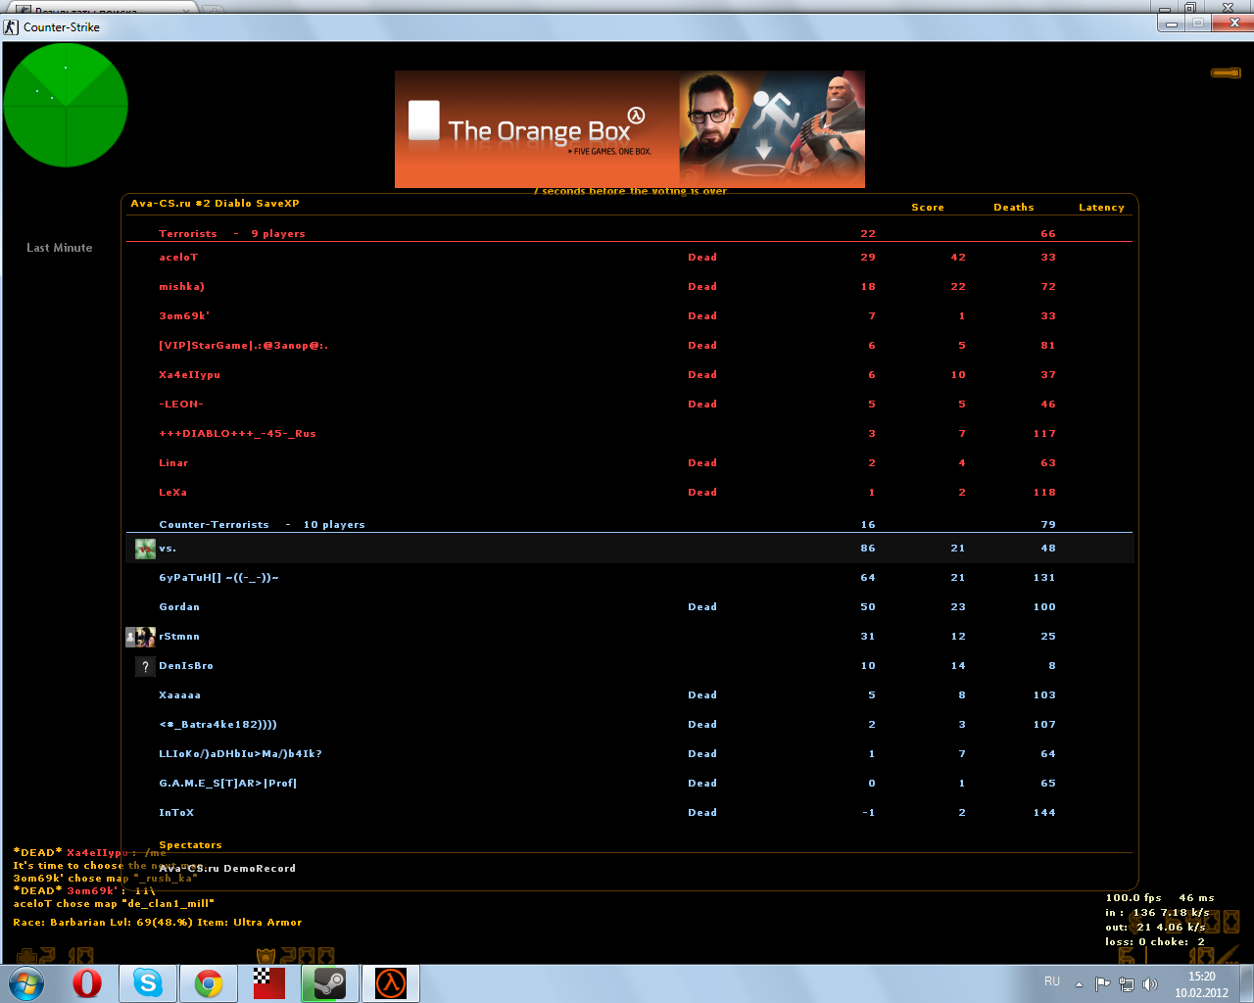Click Gordan's Dead status
The height and width of the screenshot is (1003, 1254).
tap(702, 607)
